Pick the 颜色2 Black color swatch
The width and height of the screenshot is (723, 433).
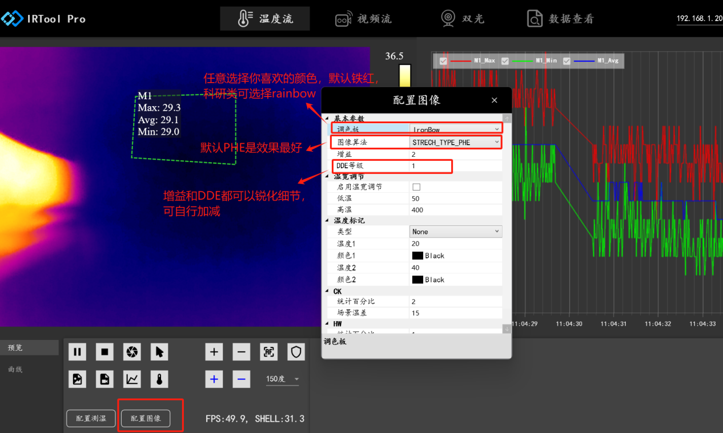coord(417,280)
